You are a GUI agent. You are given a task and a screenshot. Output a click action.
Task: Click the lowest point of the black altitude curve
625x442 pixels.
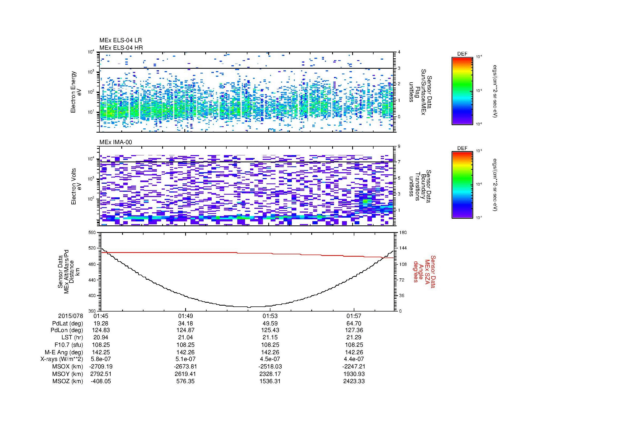(249, 307)
